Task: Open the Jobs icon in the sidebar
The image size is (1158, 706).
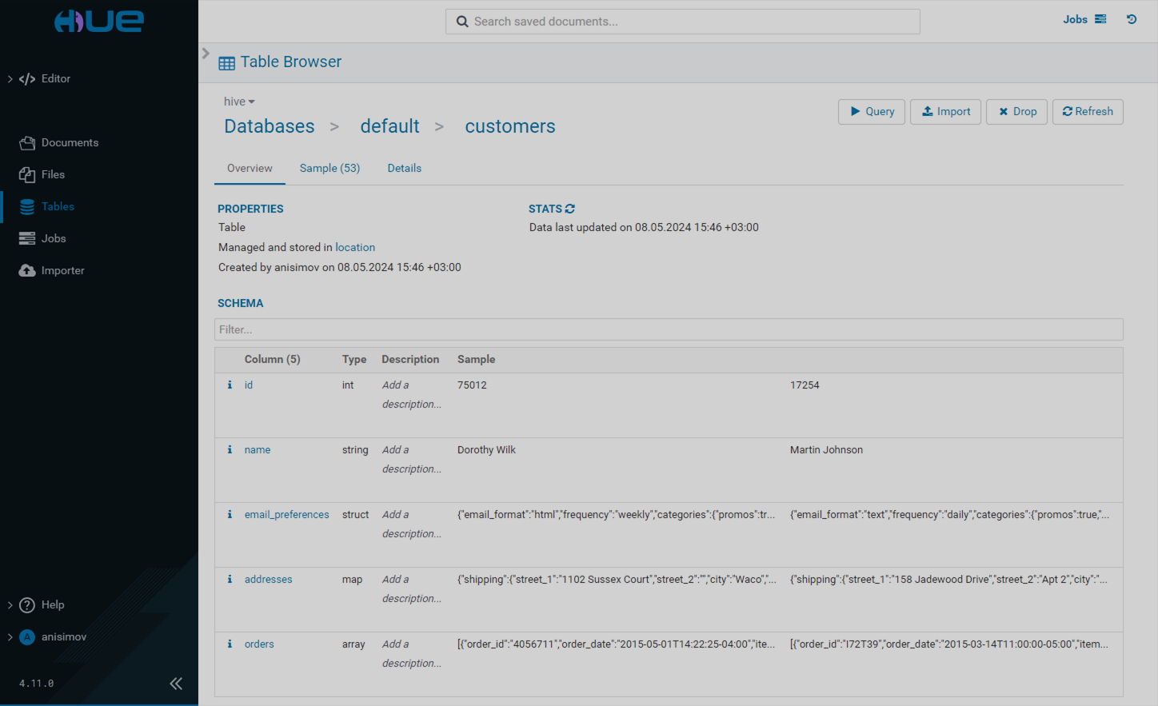Action: click(x=27, y=238)
